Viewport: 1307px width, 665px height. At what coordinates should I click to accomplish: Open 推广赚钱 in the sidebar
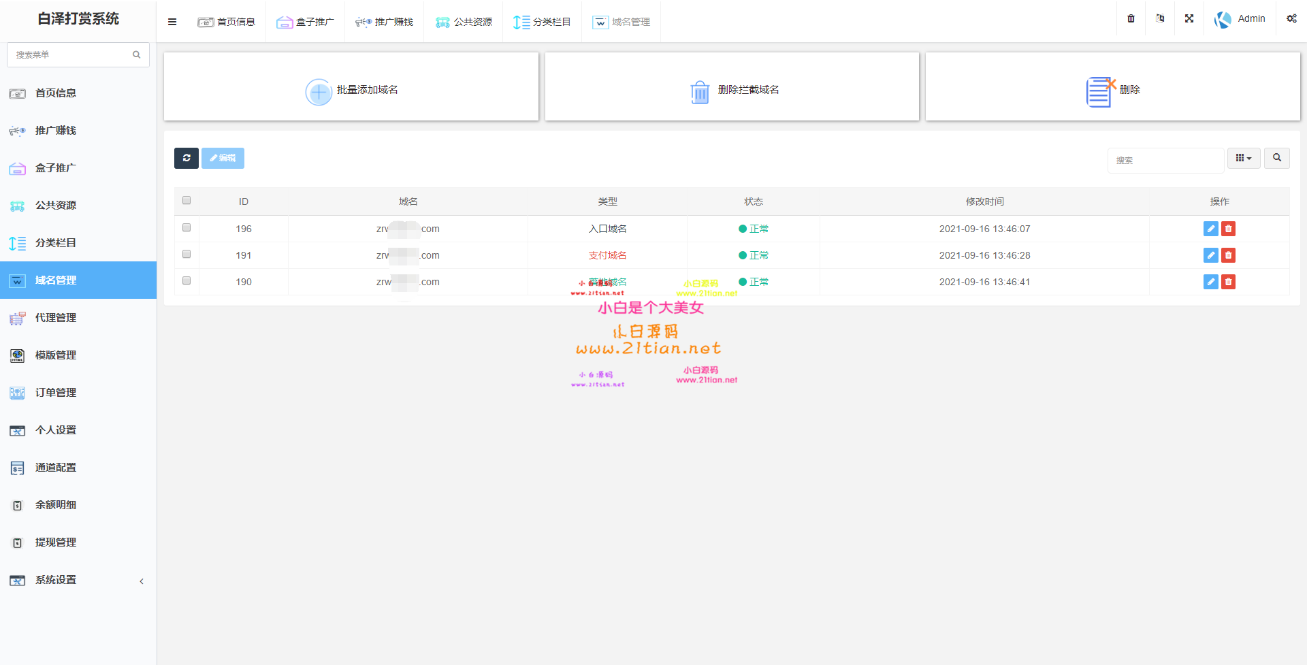(x=78, y=131)
